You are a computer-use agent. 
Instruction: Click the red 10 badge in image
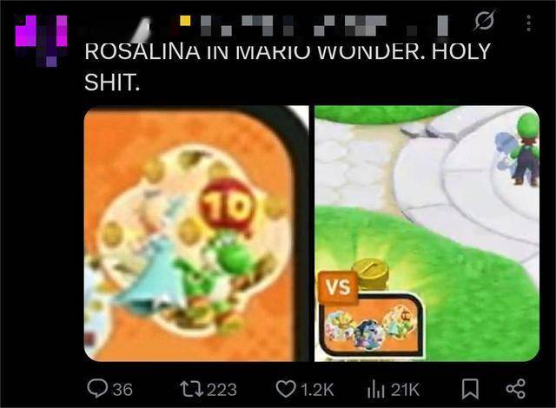(227, 207)
